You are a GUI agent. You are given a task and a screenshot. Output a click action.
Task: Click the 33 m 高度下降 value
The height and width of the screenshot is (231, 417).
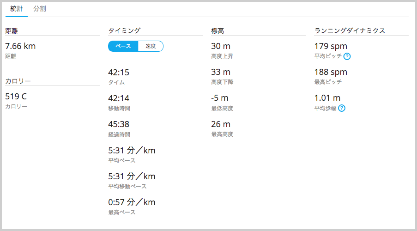tap(221, 72)
